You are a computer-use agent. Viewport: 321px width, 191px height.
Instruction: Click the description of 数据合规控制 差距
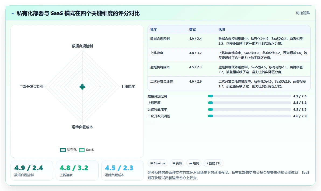(x=261, y=41)
